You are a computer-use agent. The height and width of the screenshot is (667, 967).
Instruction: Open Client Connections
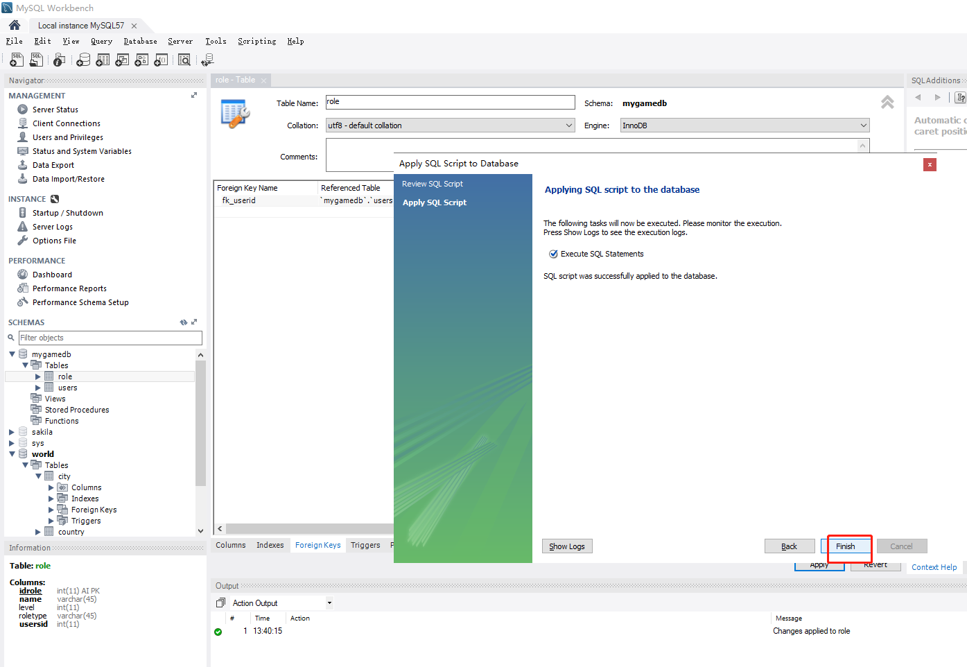pos(66,123)
